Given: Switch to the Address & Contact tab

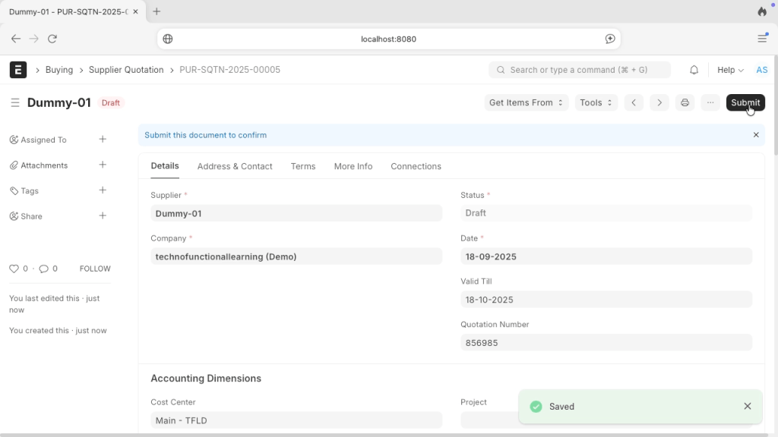Looking at the screenshot, I should pyautogui.click(x=234, y=166).
